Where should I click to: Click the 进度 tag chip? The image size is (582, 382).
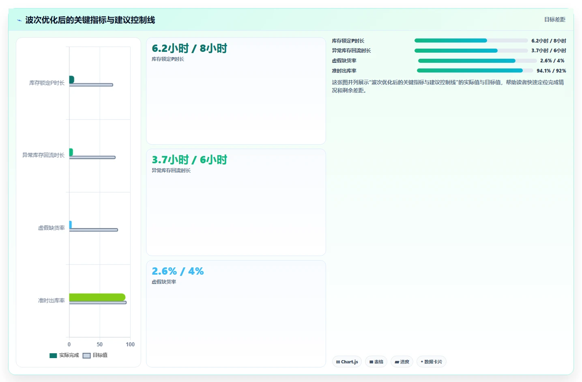point(402,362)
